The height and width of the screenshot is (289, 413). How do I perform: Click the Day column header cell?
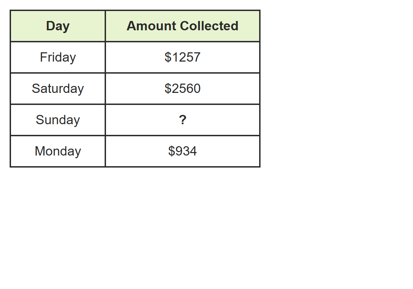pos(58,26)
